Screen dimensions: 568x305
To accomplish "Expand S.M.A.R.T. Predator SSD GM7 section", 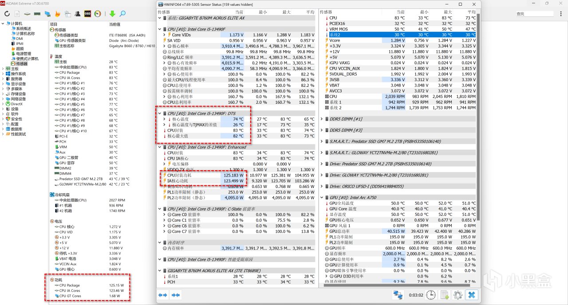I will (x=322, y=141).
